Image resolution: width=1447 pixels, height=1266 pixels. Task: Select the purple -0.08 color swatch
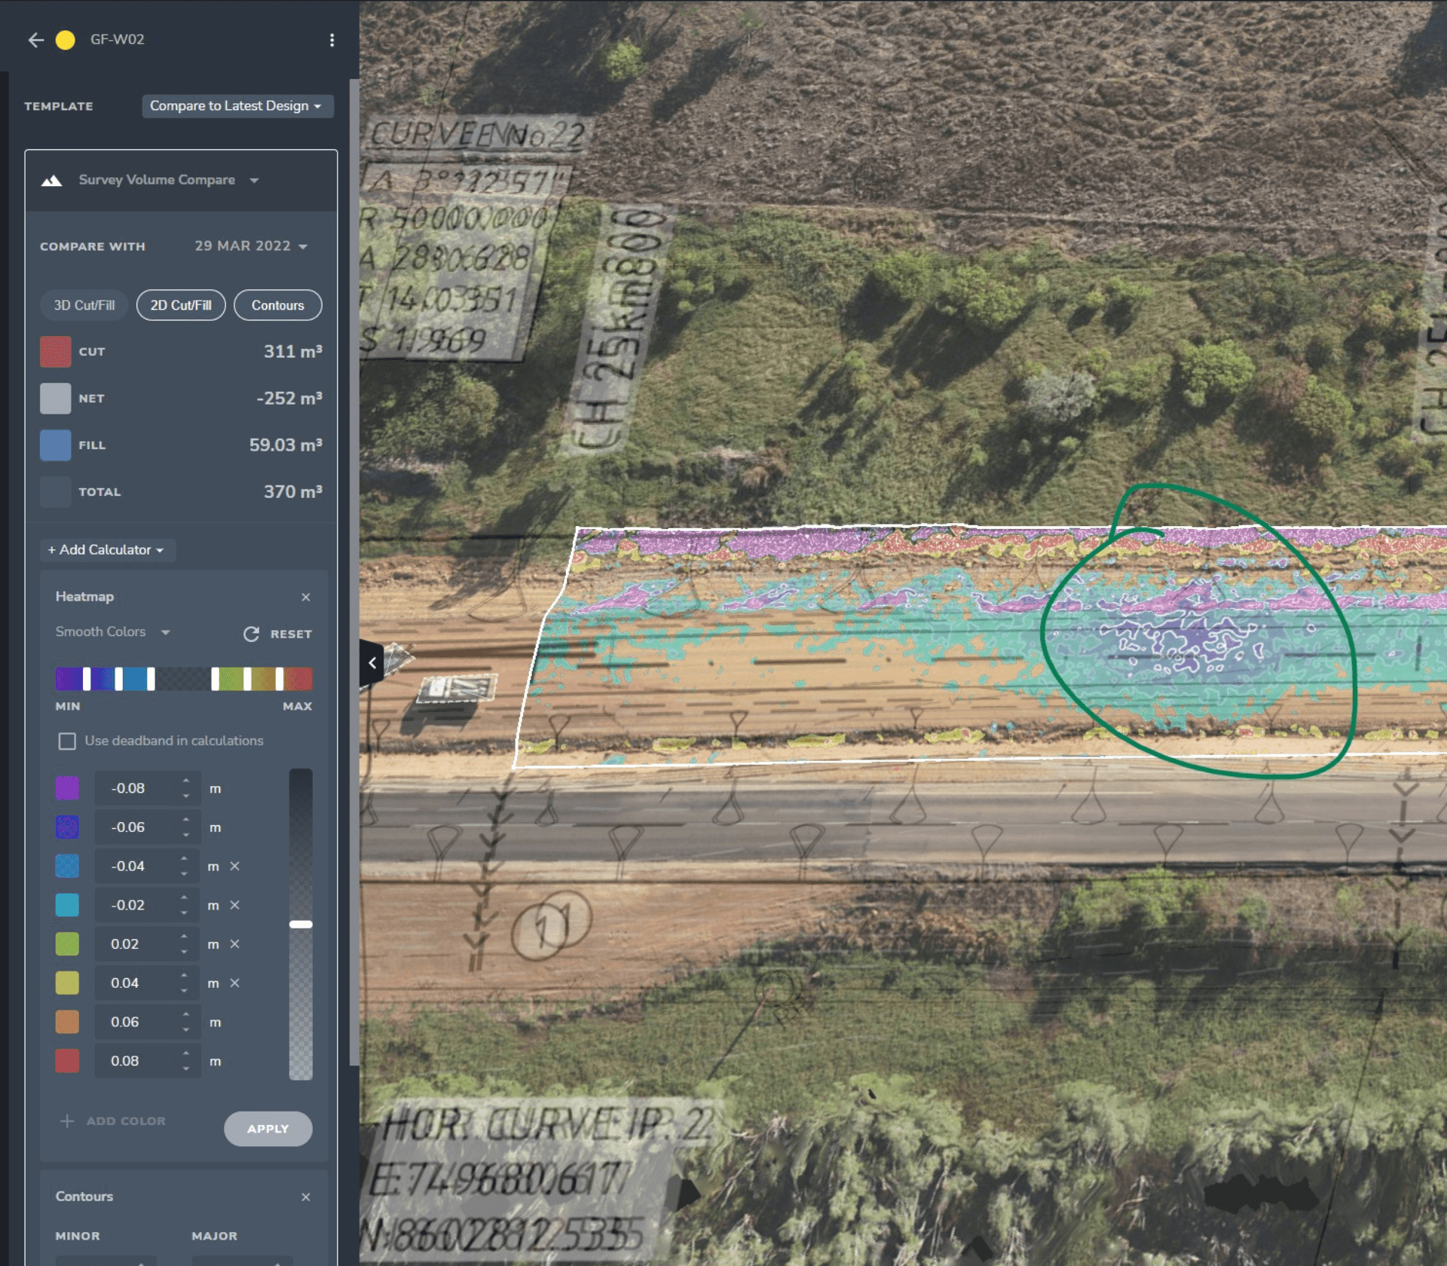tap(67, 787)
